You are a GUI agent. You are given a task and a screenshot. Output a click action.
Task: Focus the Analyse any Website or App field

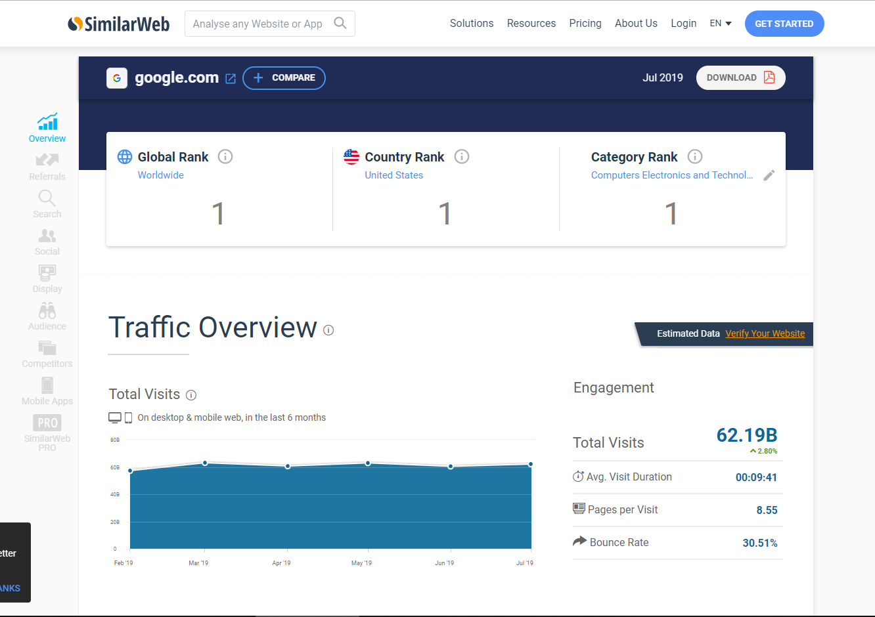coord(269,24)
